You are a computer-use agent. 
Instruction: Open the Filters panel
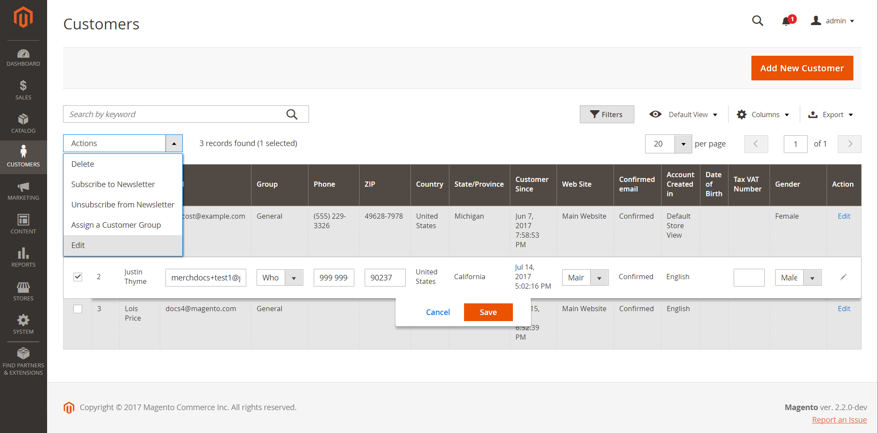607,115
